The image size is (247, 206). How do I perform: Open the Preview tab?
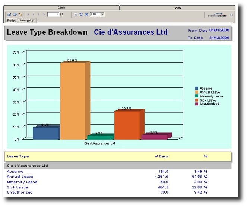coord(12,21)
